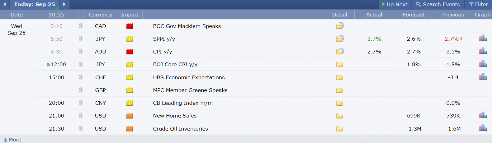Open the Filter options
Viewport: 492px width, 143px height.
pos(479,4)
